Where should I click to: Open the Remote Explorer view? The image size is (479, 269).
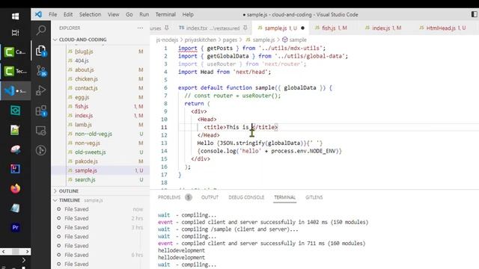(41, 131)
